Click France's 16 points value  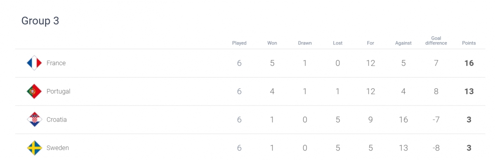(469, 63)
